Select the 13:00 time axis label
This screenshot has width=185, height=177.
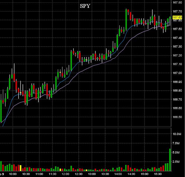(x=92, y=174)
